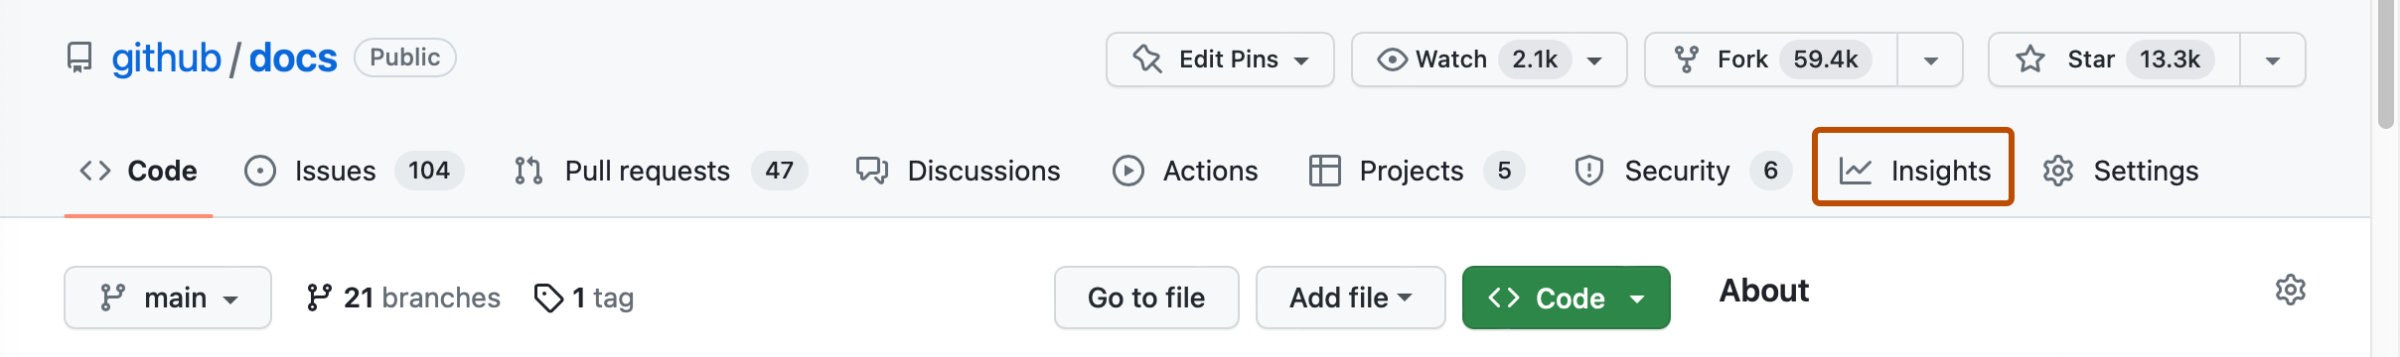Viewport: 2400px width, 357px height.
Task: Click the gear icon next to About
Action: point(2290,291)
